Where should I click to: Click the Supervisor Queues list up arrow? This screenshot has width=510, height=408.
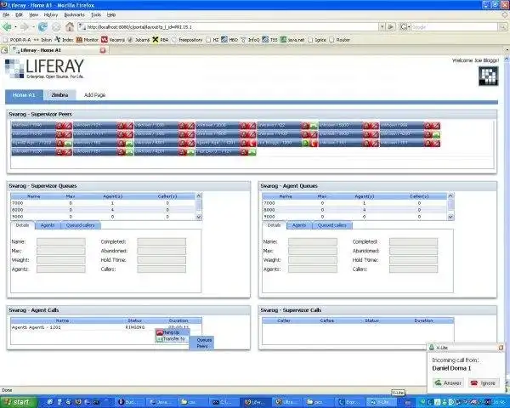(x=199, y=195)
